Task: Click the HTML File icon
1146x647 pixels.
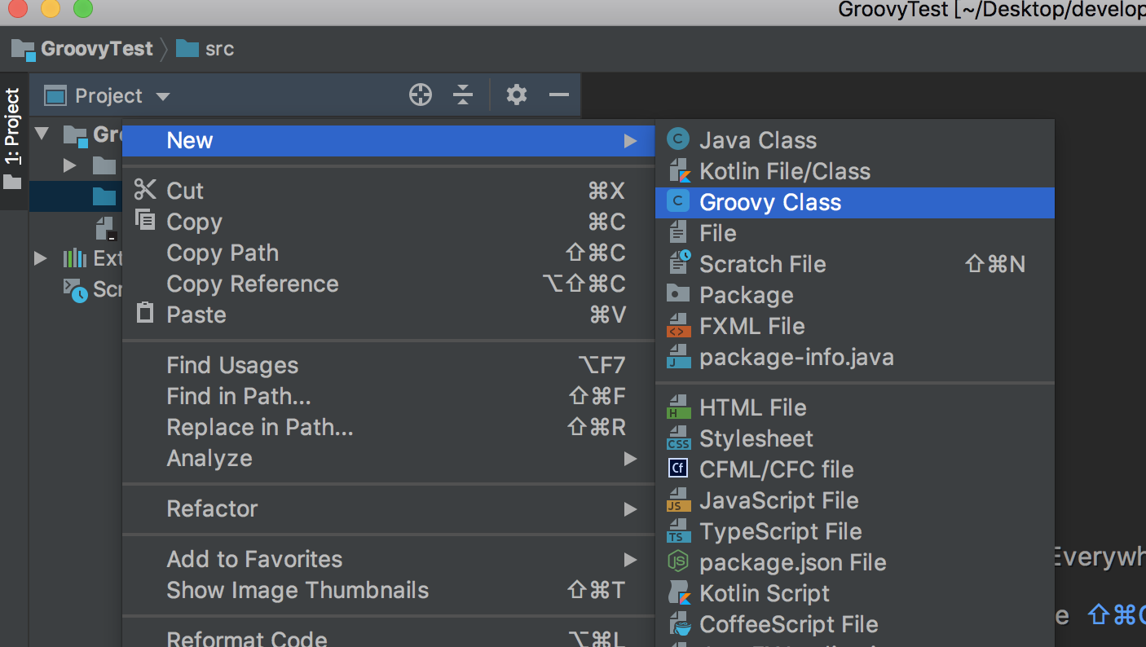Action: (x=678, y=407)
